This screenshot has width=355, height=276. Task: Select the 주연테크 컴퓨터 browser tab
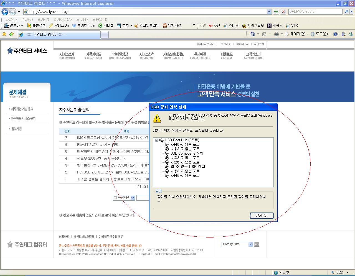pos(59,35)
